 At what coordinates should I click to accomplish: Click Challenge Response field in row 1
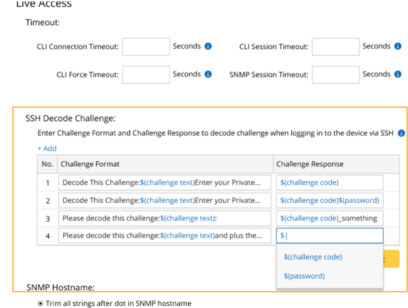pos(329,182)
